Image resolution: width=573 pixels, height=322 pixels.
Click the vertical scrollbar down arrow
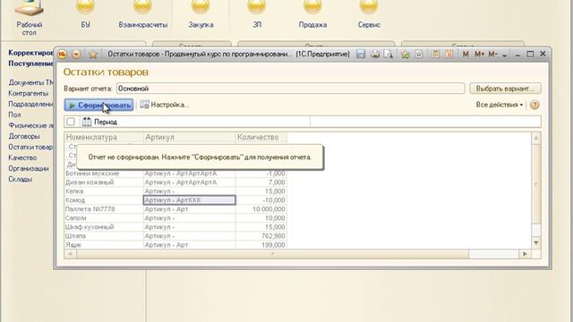click(536, 242)
